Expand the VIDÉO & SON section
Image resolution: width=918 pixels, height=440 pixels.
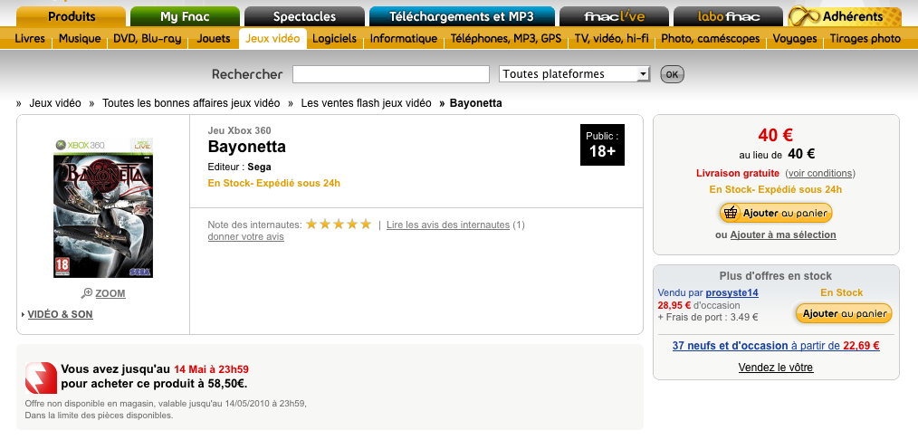[x=60, y=314]
